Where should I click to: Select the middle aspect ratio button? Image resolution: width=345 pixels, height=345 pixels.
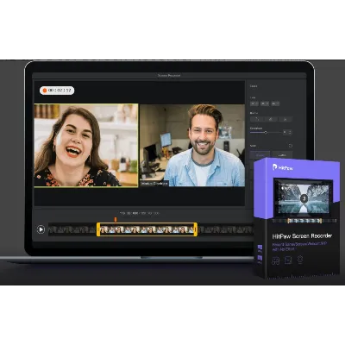pyautogui.click(x=265, y=103)
